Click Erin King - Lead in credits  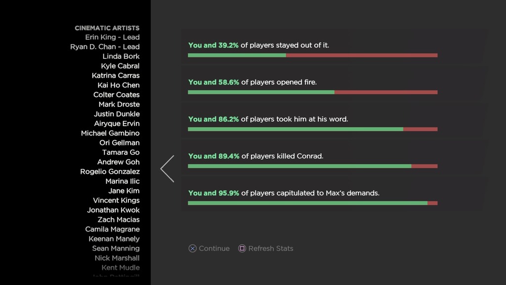(x=112, y=37)
